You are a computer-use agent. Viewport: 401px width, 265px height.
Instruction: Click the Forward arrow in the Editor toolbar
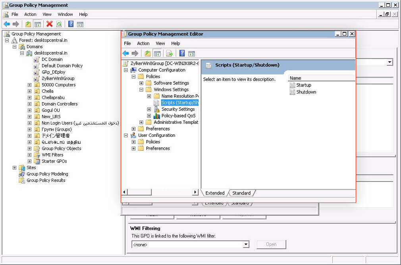click(x=135, y=53)
